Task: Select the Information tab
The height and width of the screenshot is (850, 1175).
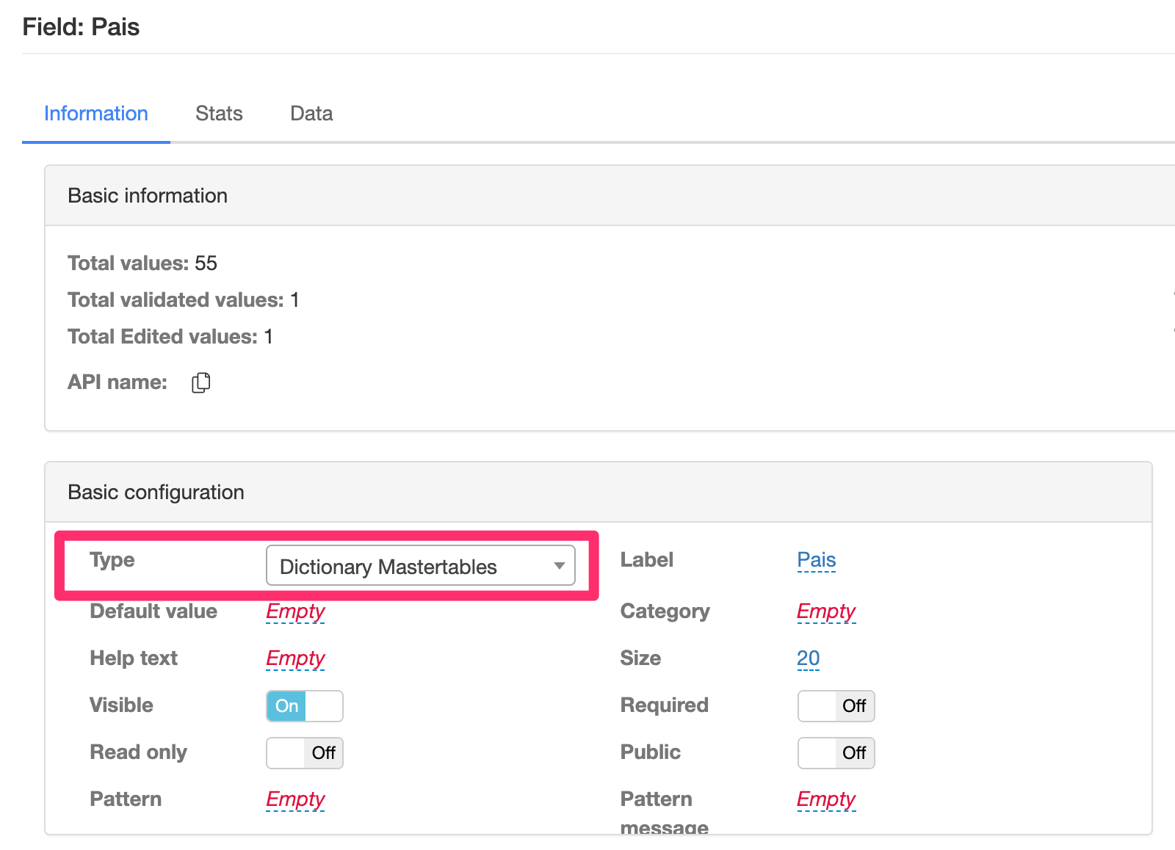Action: tap(96, 114)
